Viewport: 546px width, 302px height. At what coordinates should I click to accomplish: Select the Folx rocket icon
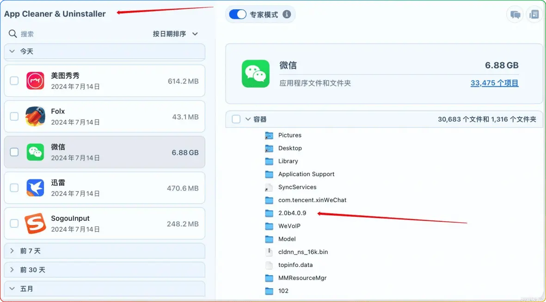point(35,117)
